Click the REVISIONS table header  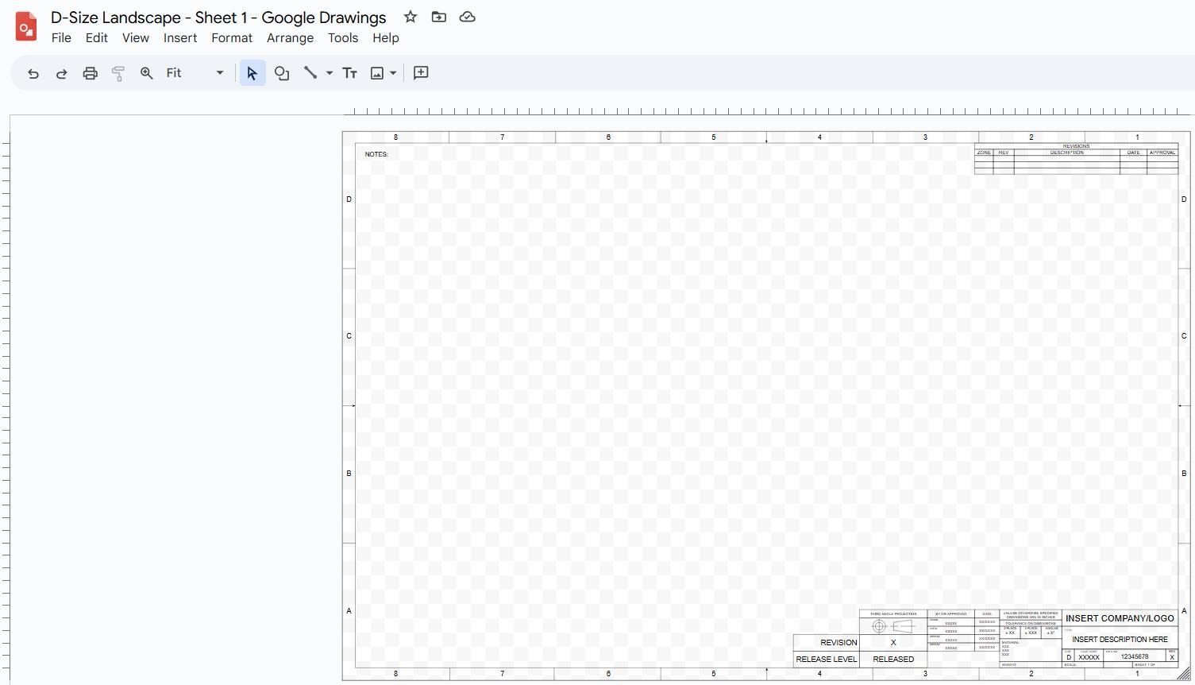(x=1076, y=146)
